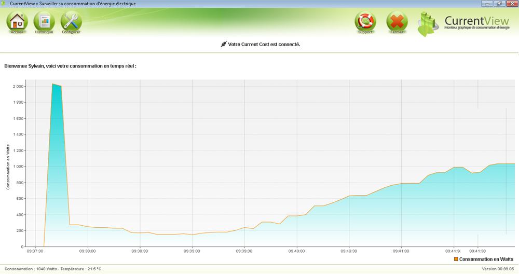Image resolution: width=519 pixels, height=275 pixels.
Task: Click the 09:38:00 time axis label
Action: pos(87,251)
